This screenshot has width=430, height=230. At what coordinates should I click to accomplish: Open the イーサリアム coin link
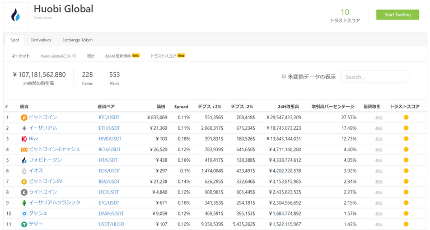point(43,128)
